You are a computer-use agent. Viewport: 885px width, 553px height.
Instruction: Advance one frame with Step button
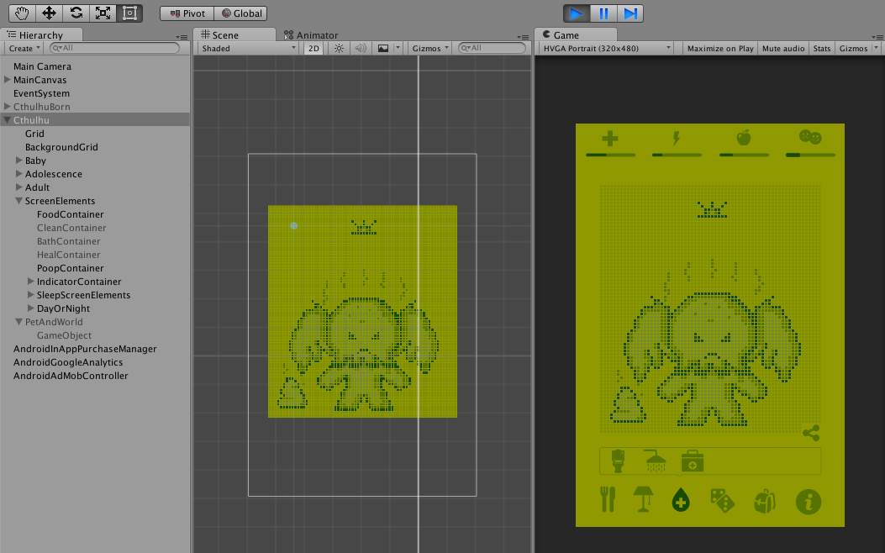[630, 13]
